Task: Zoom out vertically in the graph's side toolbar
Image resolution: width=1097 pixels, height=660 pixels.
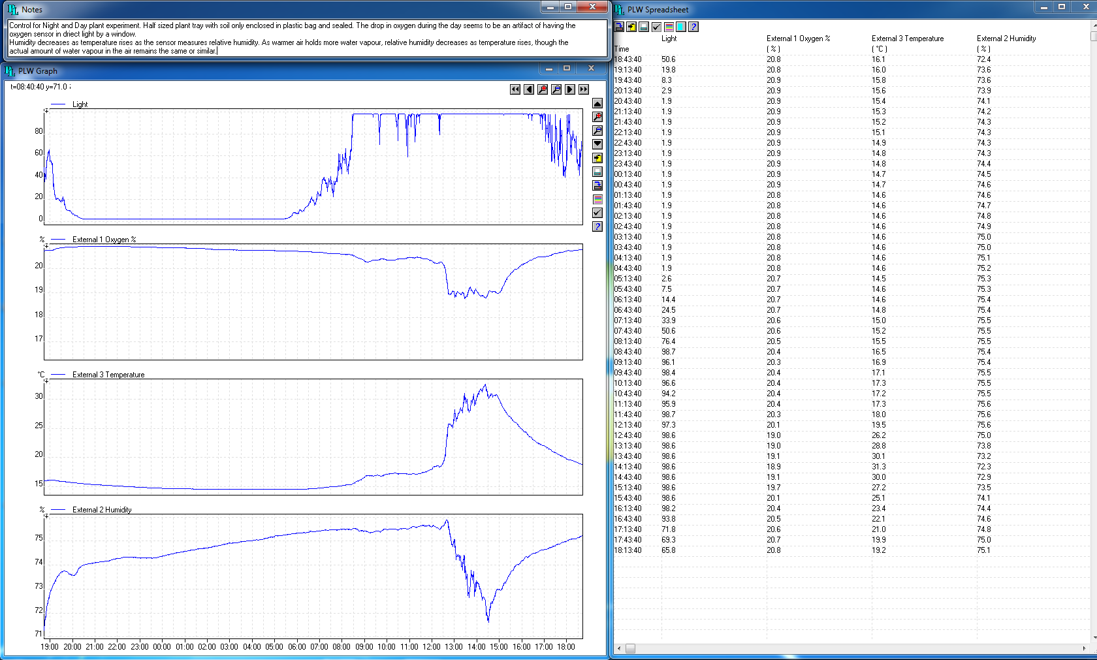Action: coord(597,131)
